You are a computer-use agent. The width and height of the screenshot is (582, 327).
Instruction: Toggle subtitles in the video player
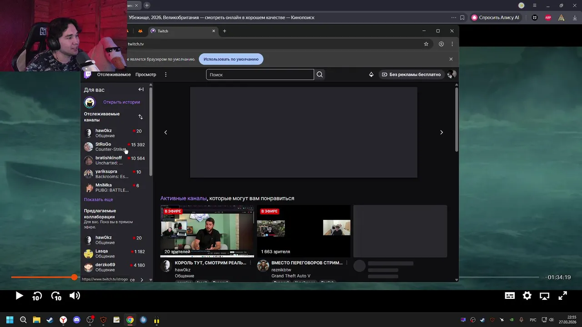click(x=510, y=296)
